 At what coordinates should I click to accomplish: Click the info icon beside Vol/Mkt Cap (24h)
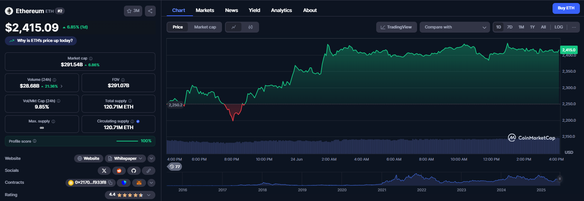coord(58,101)
